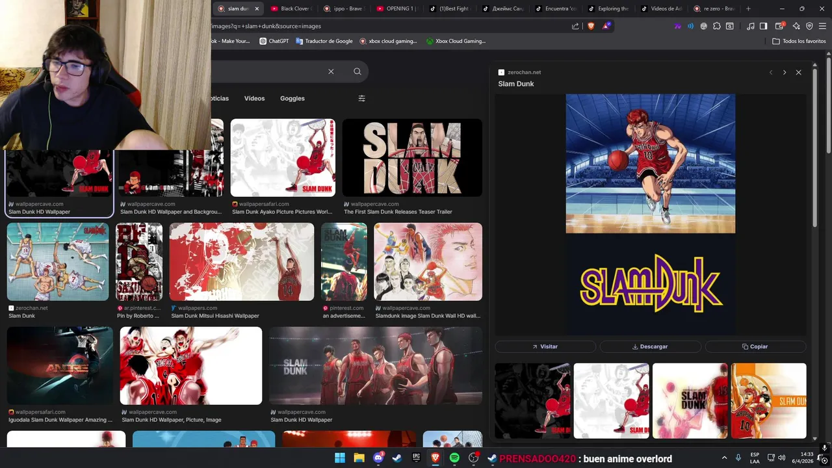Click the Visitar button

point(545,346)
